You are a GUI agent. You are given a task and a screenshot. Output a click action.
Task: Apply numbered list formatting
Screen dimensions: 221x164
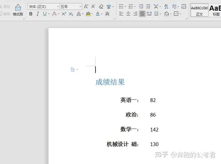(131, 6)
